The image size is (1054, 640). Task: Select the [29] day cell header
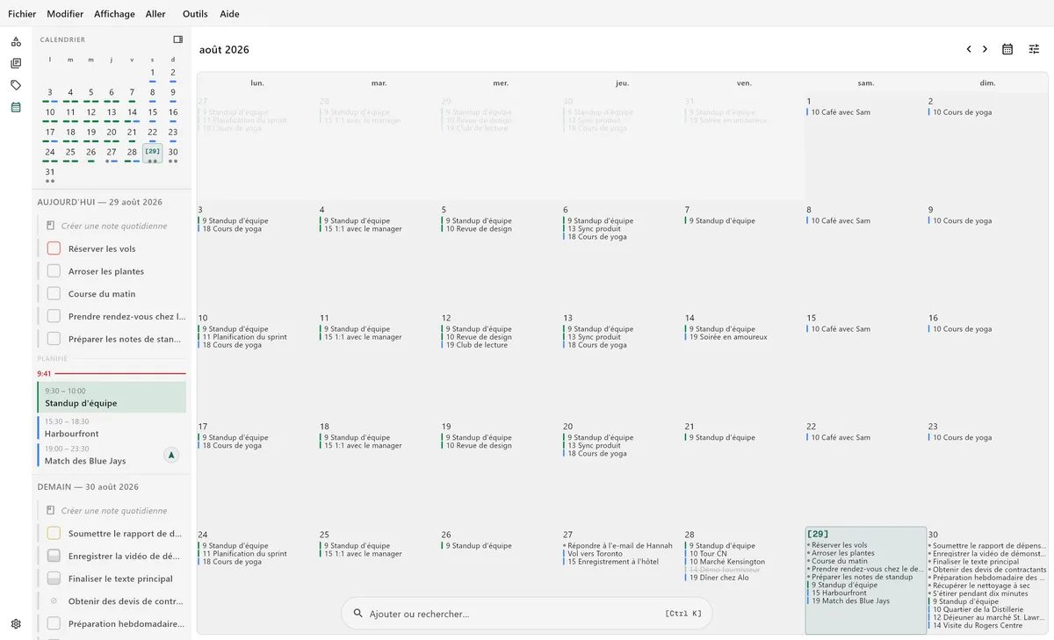point(817,534)
